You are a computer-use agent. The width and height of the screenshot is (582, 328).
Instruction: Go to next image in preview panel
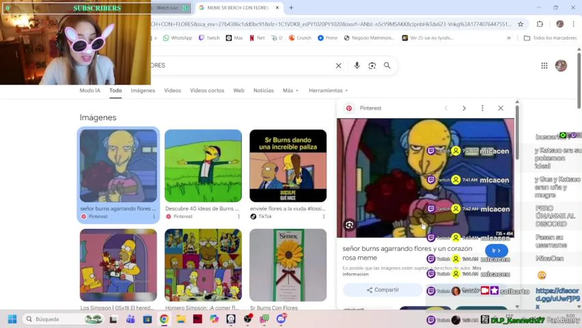(464, 108)
